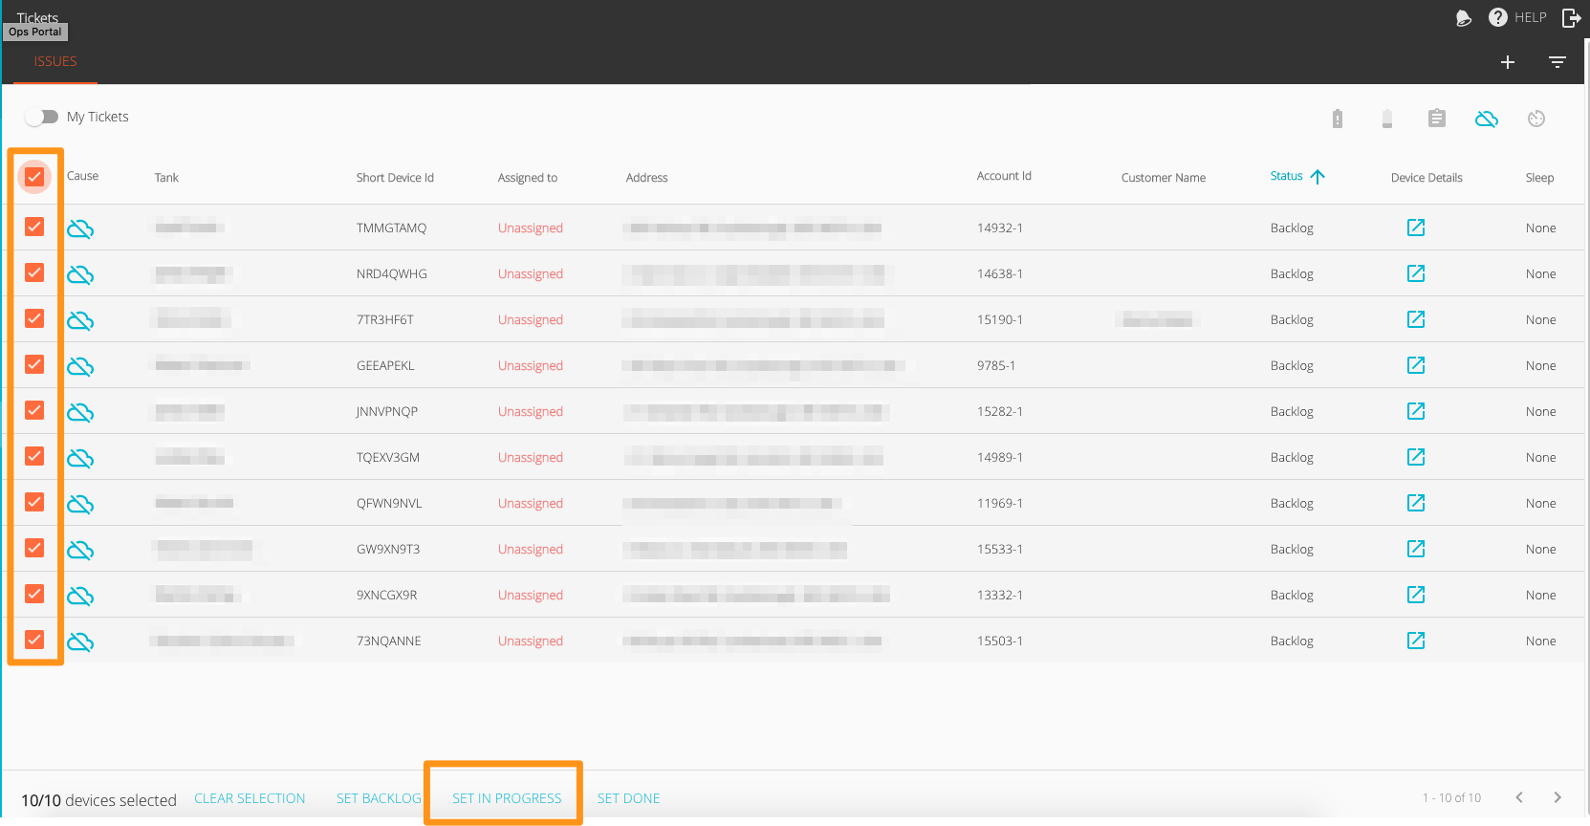This screenshot has width=1590, height=826.
Task: Select the sleep timer filter icon
Action: 1536,119
